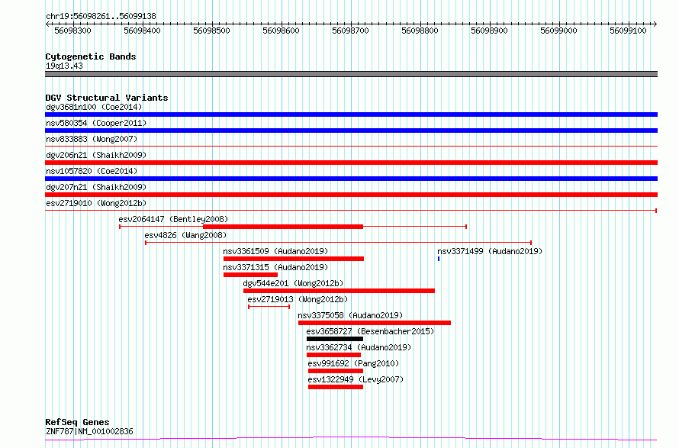Open the nsv3361509 (Audano2019) label

[275, 251]
